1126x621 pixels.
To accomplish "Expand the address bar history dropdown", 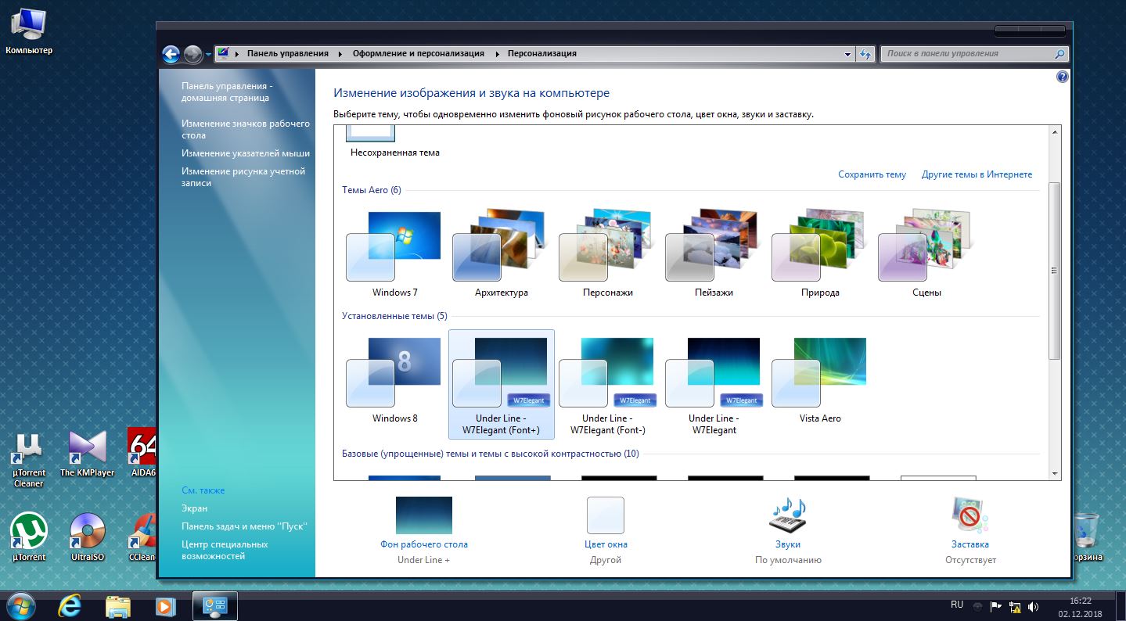I will (x=848, y=54).
